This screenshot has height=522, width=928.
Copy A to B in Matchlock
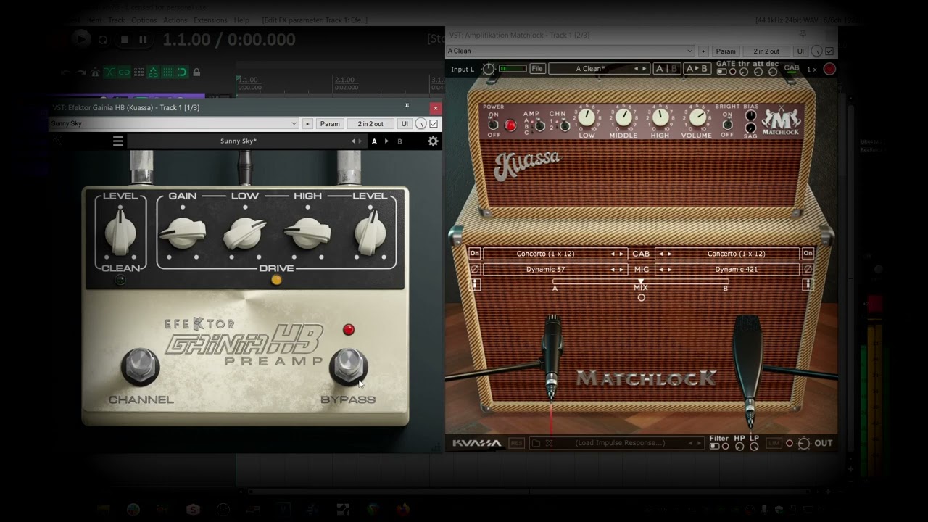(x=697, y=69)
